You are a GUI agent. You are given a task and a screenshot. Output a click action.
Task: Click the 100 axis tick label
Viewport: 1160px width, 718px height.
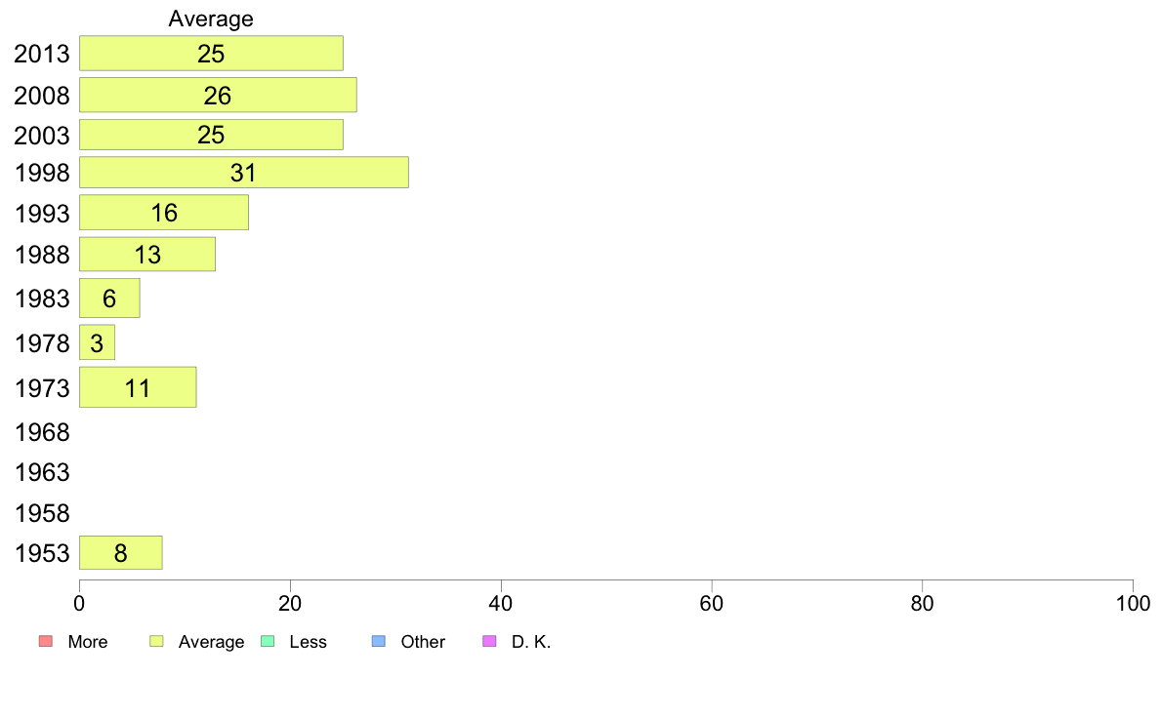coord(1133,604)
